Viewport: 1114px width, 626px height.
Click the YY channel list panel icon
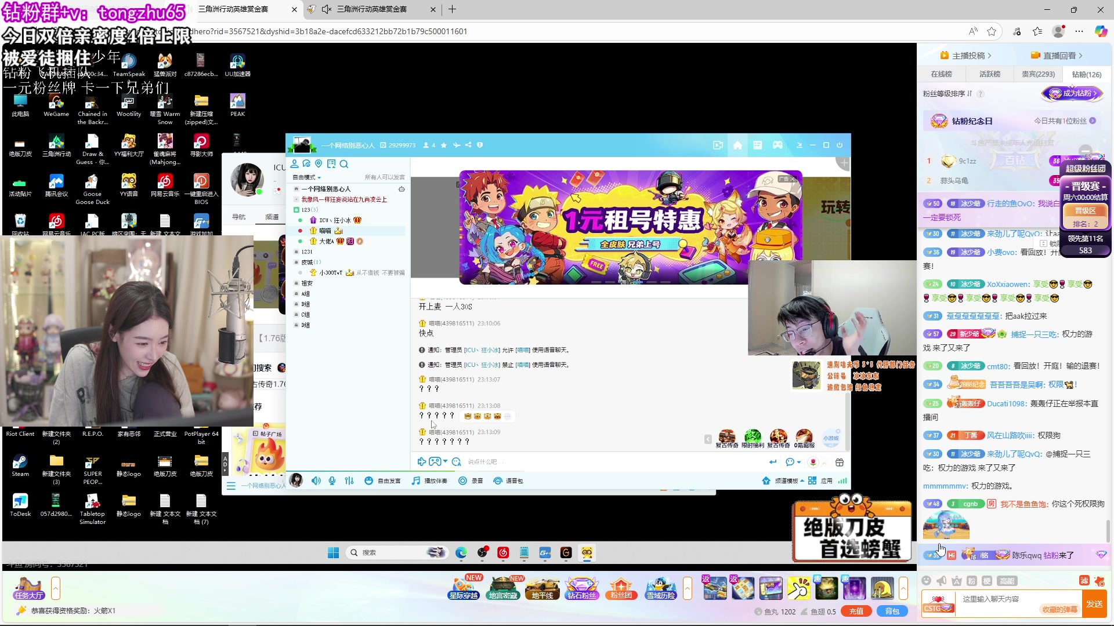pos(757,145)
